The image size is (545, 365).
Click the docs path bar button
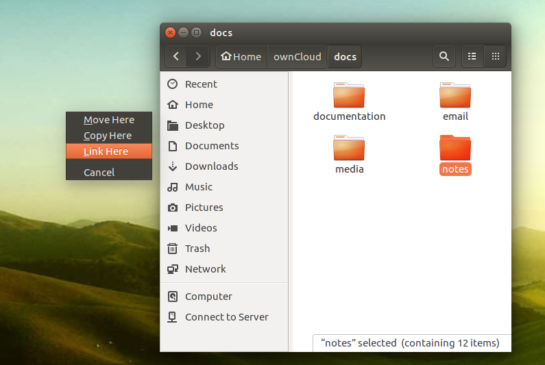pyautogui.click(x=345, y=56)
